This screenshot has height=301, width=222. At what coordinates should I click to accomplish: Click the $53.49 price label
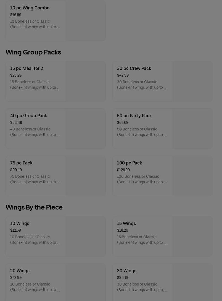pyautogui.click(x=16, y=123)
